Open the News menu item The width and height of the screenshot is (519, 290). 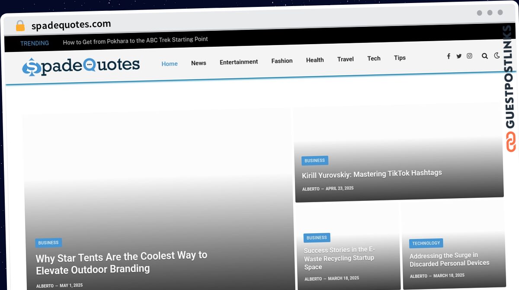click(199, 63)
